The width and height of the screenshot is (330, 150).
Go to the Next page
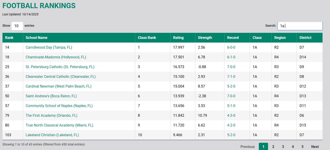(315, 147)
